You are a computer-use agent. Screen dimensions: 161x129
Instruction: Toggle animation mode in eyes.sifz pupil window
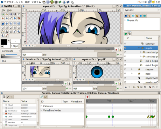click(x=116, y=84)
